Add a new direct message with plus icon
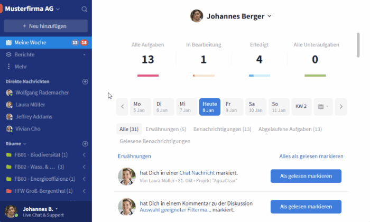Screen dimensions: 370x222 coord(85,81)
